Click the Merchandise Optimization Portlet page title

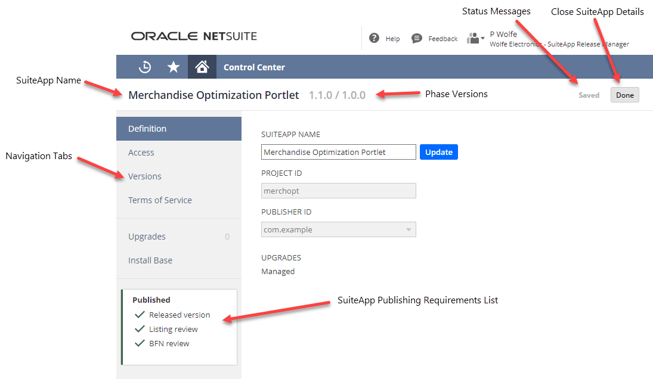click(x=213, y=95)
